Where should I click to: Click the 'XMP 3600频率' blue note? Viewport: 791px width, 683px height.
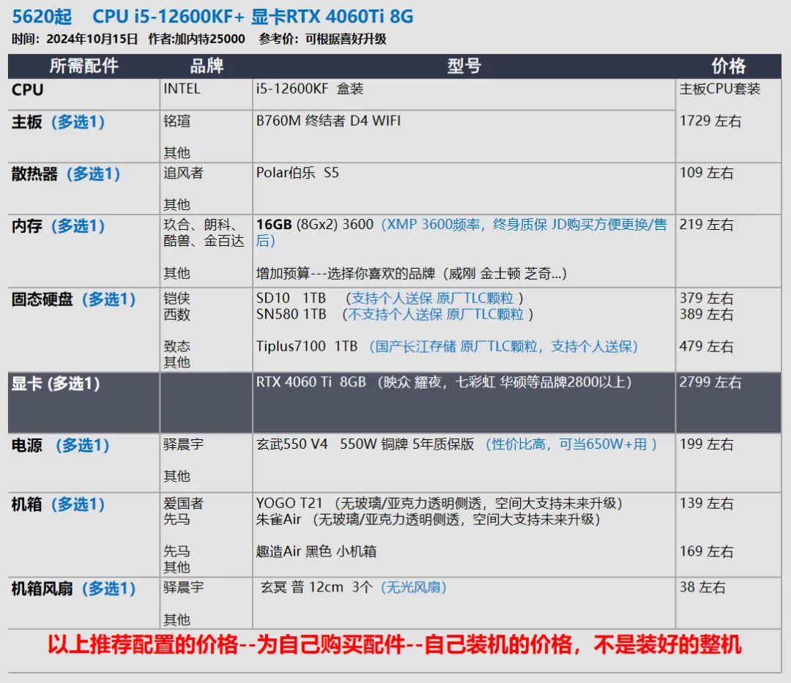click(x=434, y=225)
